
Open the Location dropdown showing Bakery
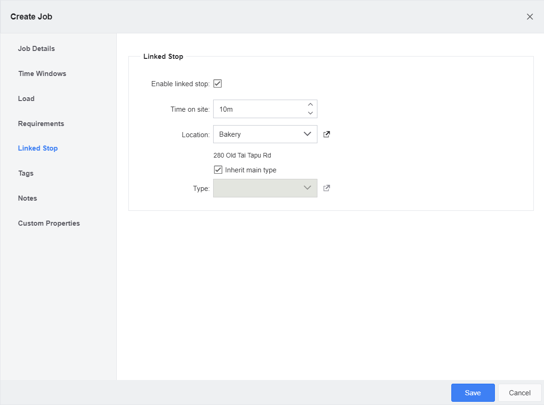point(265,134)
